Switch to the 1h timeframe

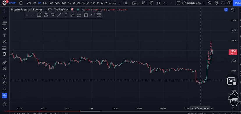tap(70, 3)
